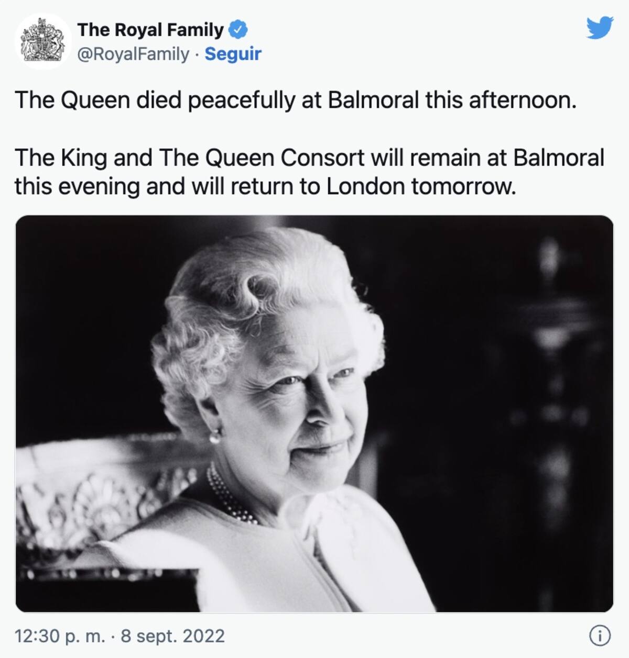Click the Twitter bird logo
The height and width of the screenshot is (658, 629).
click(x=600, y=28)
